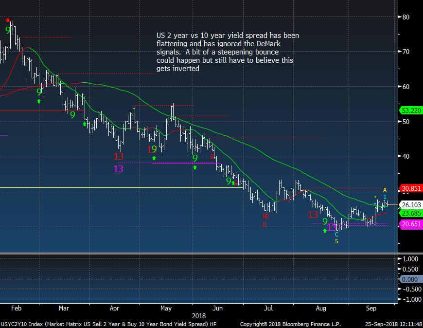Screen dimensions: 423x328
Task: Click the 2018 year label below the axis
Action: coord(199,315)
